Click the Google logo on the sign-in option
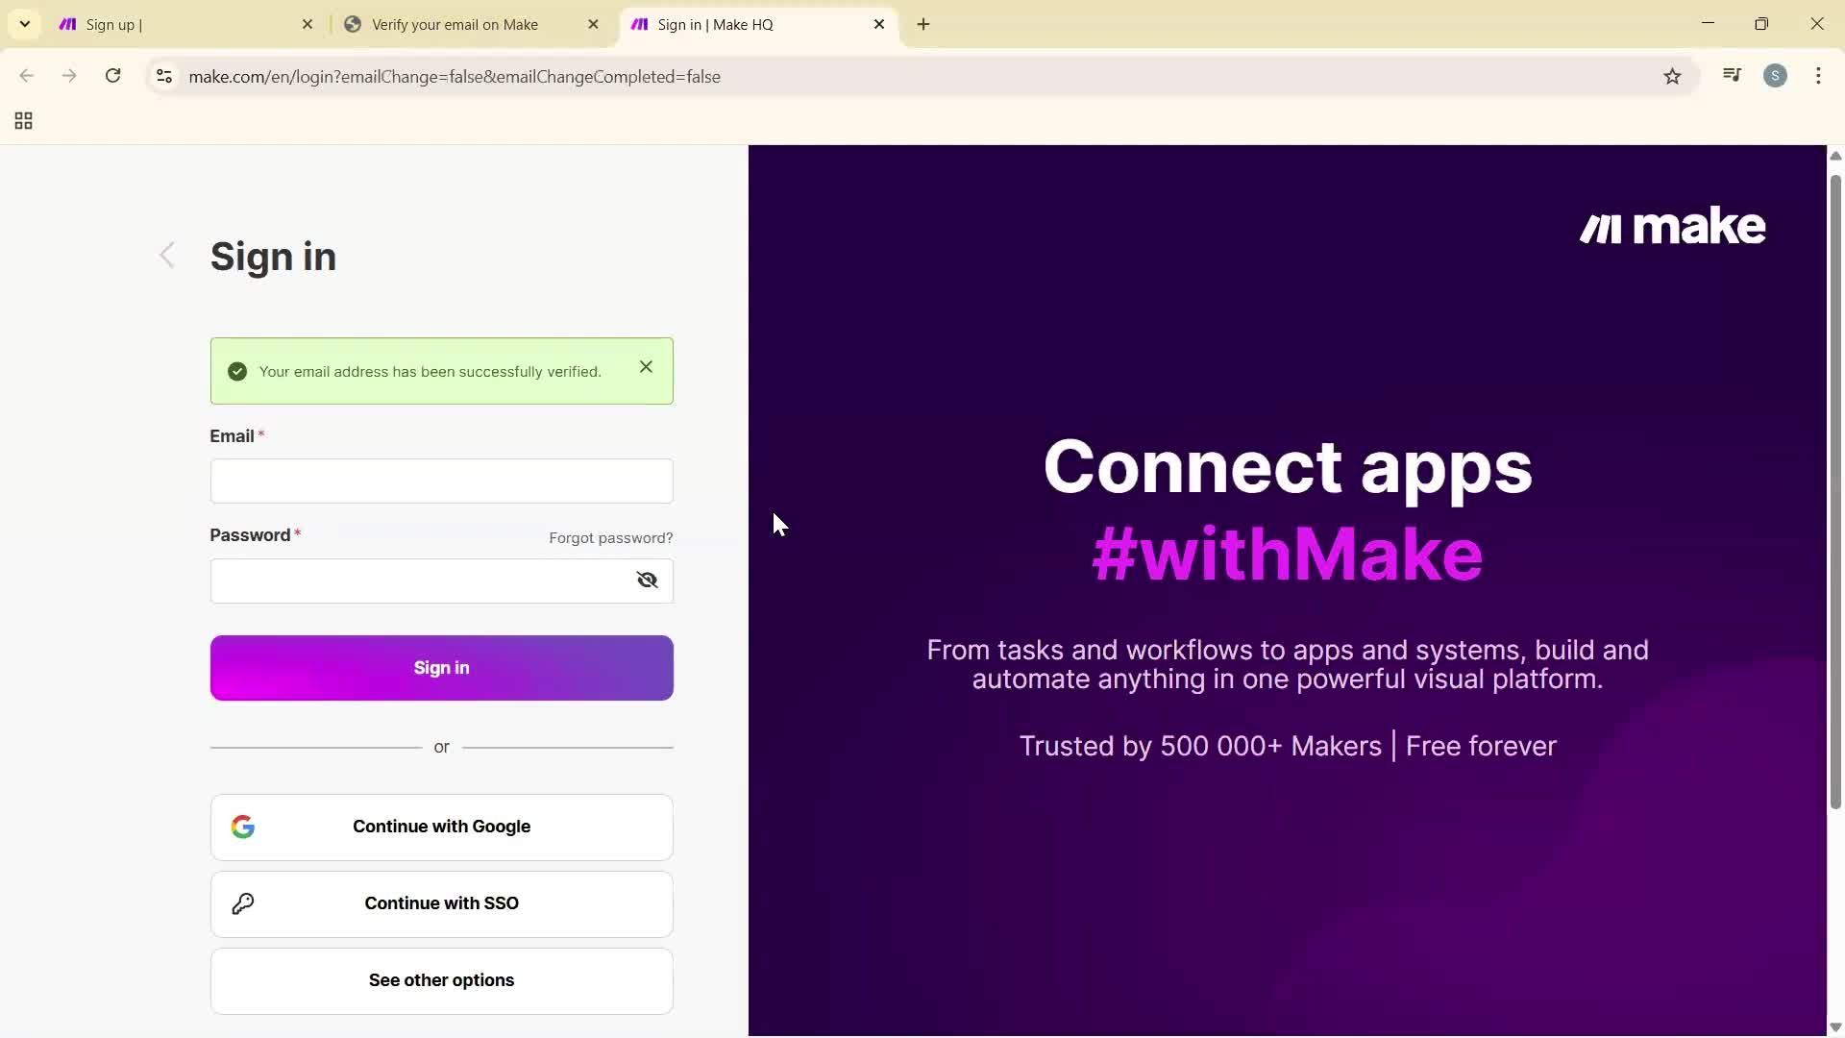The height and width of the screenshot is (1038, 1845). (243, 827)
